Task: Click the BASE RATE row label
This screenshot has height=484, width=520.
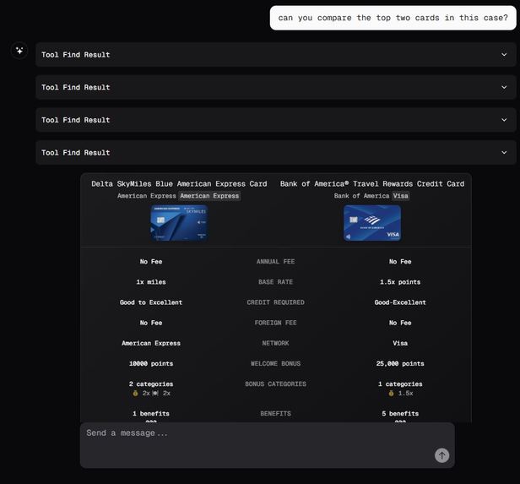Action: tap(275, 282)
